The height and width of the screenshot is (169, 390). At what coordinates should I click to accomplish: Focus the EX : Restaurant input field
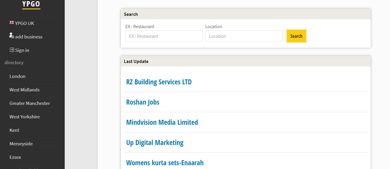(x=164, y=36)
